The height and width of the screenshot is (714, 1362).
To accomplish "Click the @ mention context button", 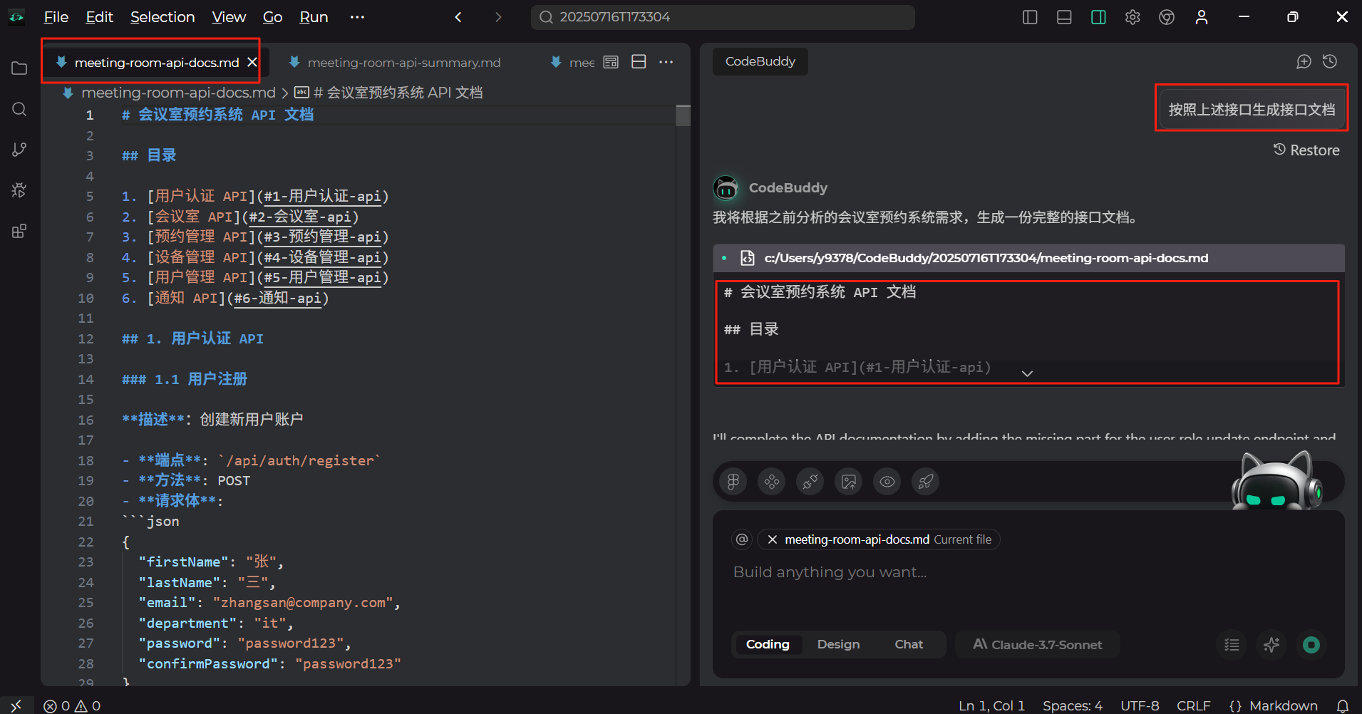I will click(x=742, y=539).
